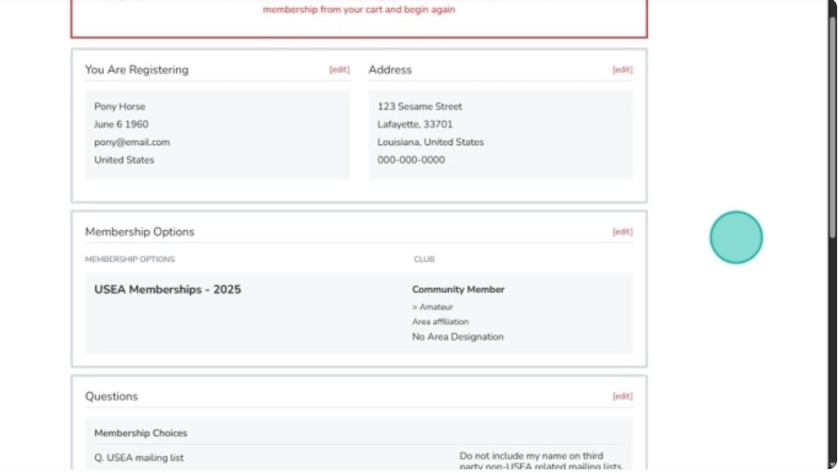Click the name Pony Horse
Viewport: 838px width, 474px height.
click(x=120, y=106)
